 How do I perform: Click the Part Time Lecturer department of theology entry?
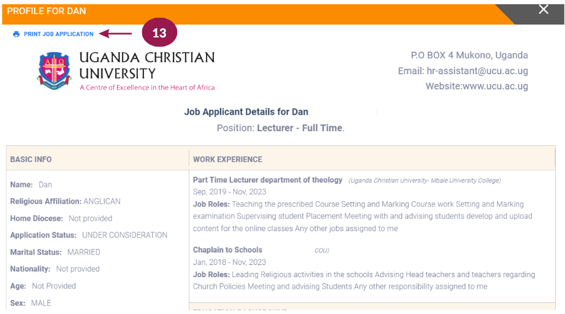pos(267,180)
